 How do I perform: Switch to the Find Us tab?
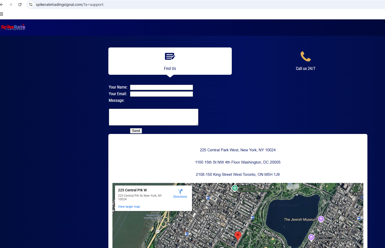(170, 68)
